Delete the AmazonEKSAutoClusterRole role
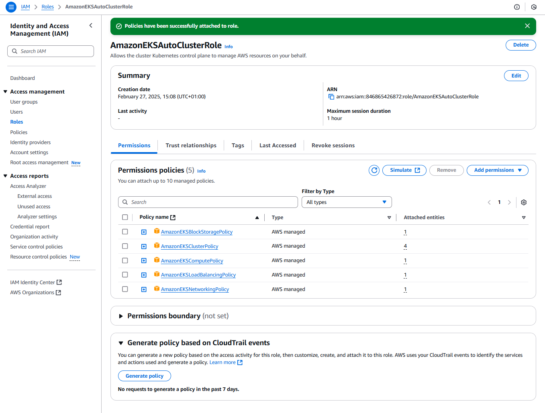 521,45
